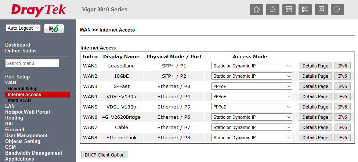Image resolution: width=358 pixels, height=162 pixels.
Task: Click IPv6 button for WAN5
Action: pyautogui.click(x=342, y=107)
